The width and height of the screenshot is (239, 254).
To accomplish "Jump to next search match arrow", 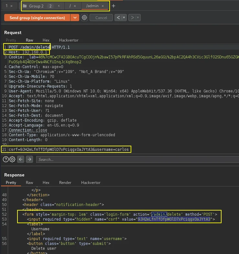I will (29, 159).
